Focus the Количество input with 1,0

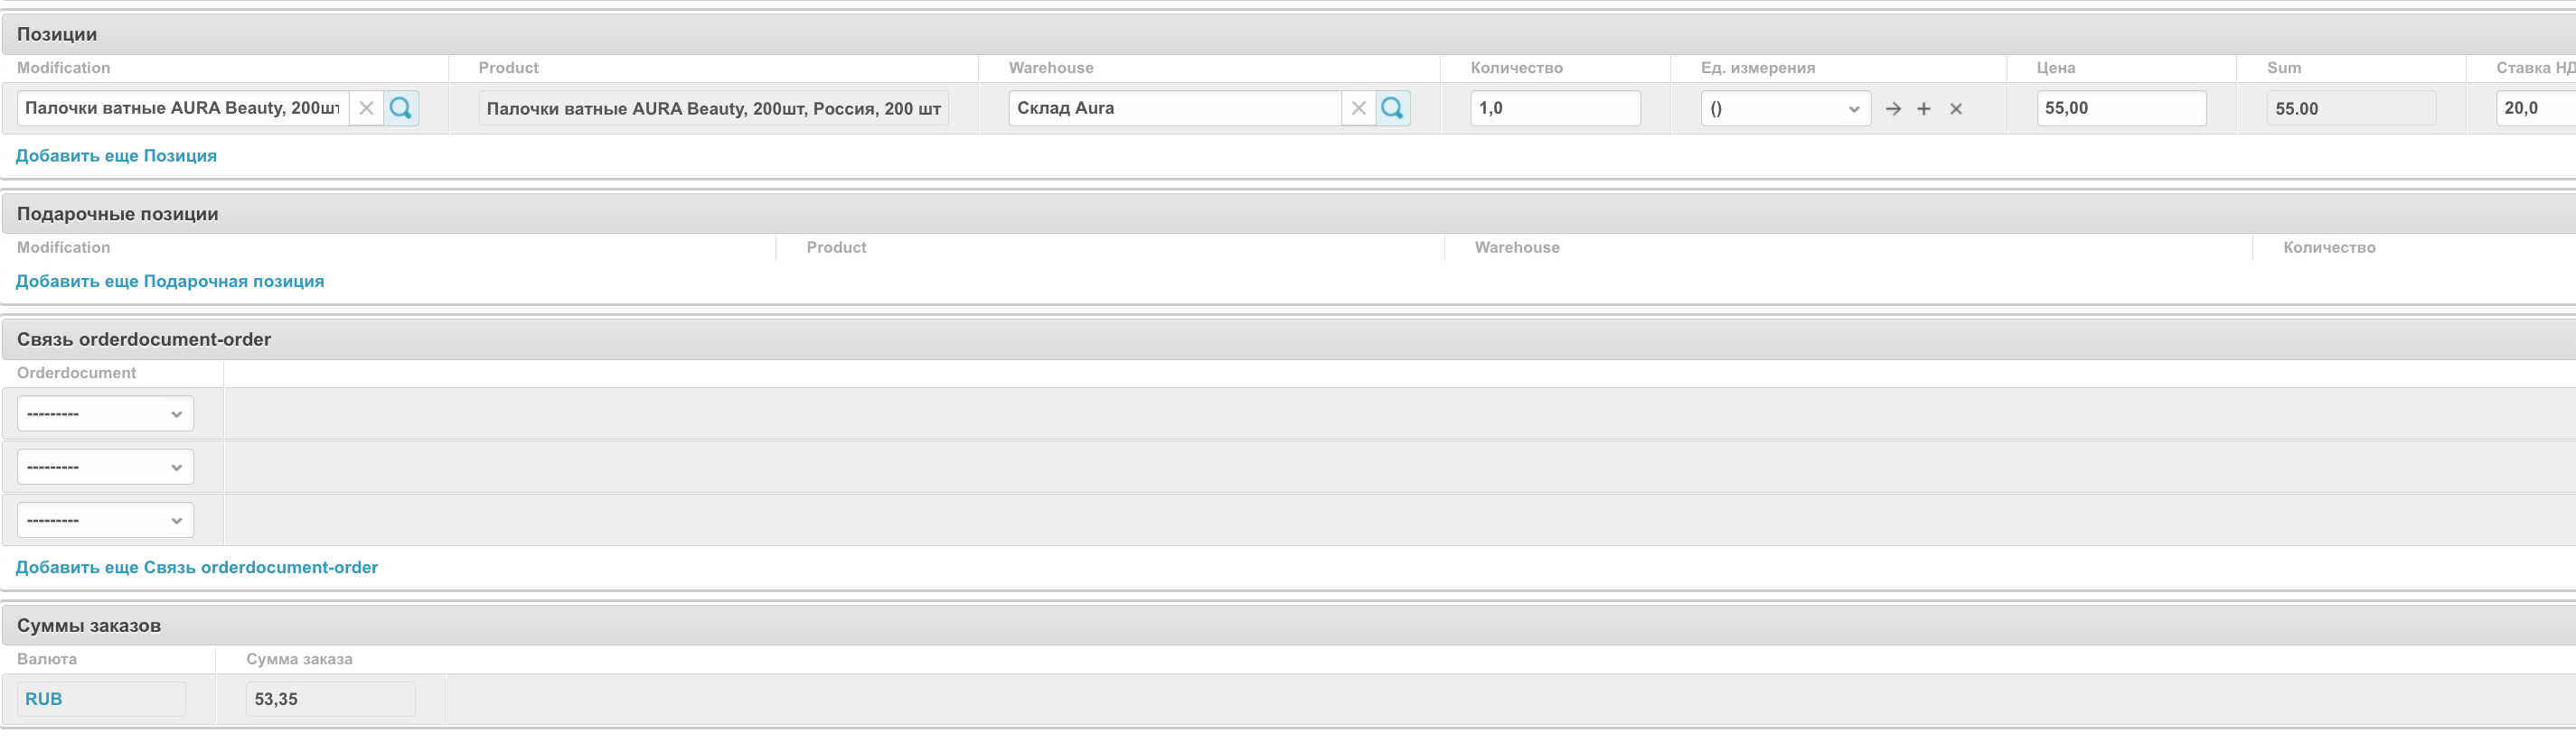(x=1554, y=109)
